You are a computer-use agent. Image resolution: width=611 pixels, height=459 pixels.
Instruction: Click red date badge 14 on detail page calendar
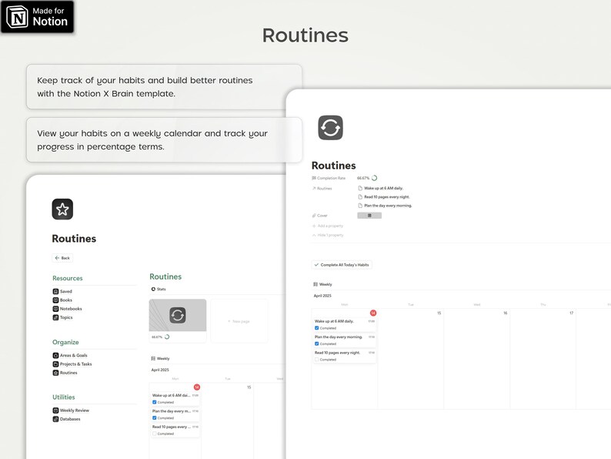pos(373,313)
